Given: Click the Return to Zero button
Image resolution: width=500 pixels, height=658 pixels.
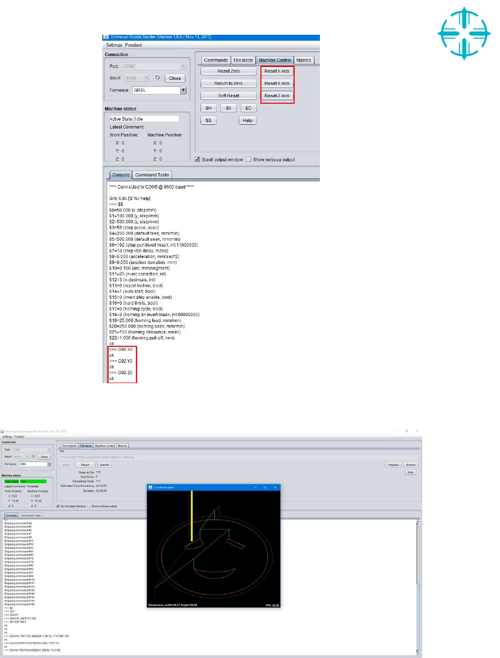Looking at the screenshot, I should click(229, 83).
